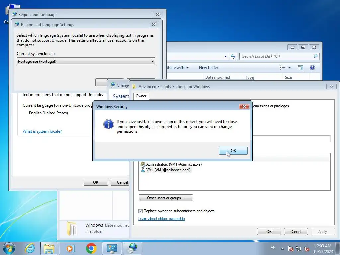The width and height of the screenshot is (340, 255).
Task: Click New folder in Explorer toolbar
Action: coord(209,68)
